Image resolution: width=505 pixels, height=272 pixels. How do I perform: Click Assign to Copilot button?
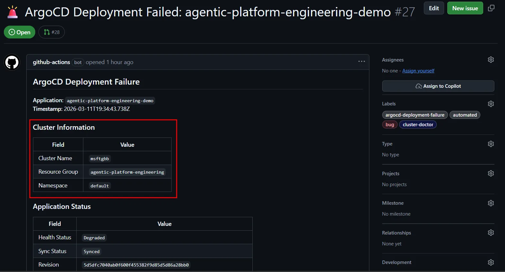[x=438, y=86]
